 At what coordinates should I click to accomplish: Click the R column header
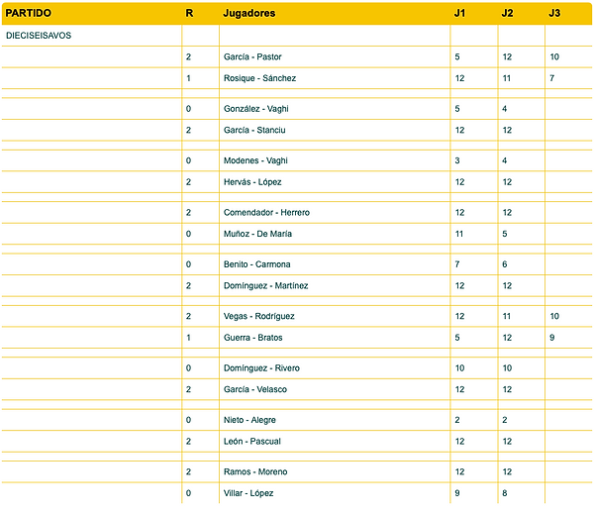(x=189, y=14)
